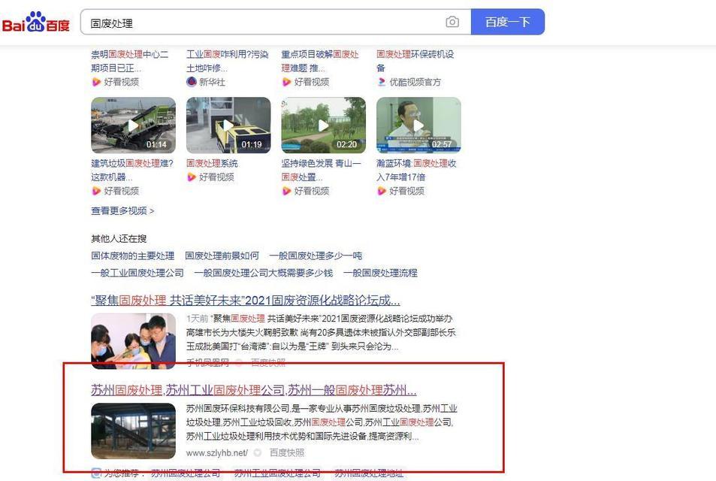Open 固废处理系统 video title link
Image resolution: width=716 pixels, height=481 pixels.
coord(212,164)
